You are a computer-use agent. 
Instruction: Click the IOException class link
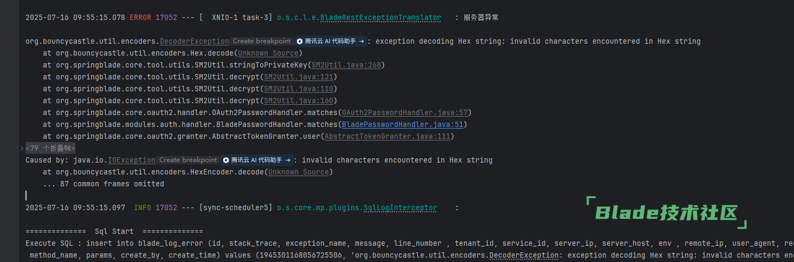132,160
